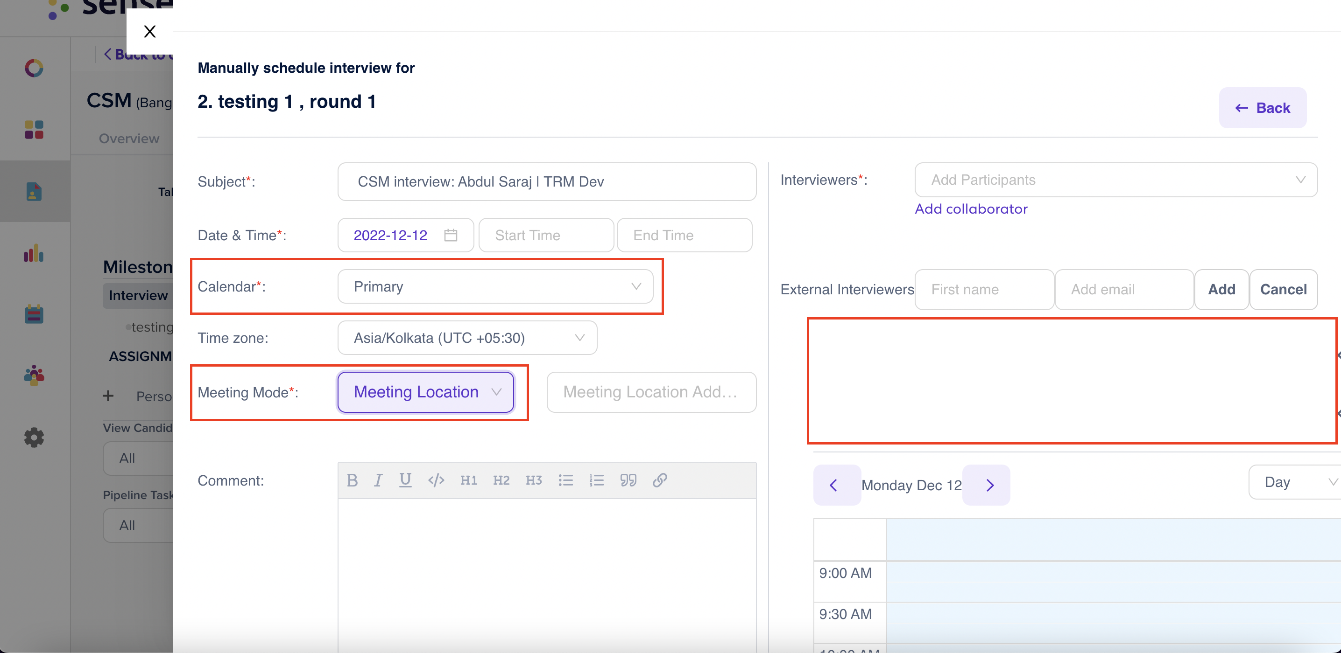Set the End Time field
The width and height of the screenshot is (1341, 653).
click(685, 235)
